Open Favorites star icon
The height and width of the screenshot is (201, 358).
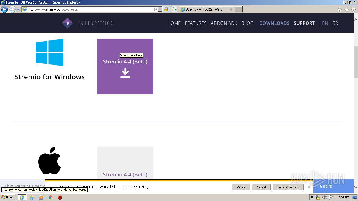(347, 10)
